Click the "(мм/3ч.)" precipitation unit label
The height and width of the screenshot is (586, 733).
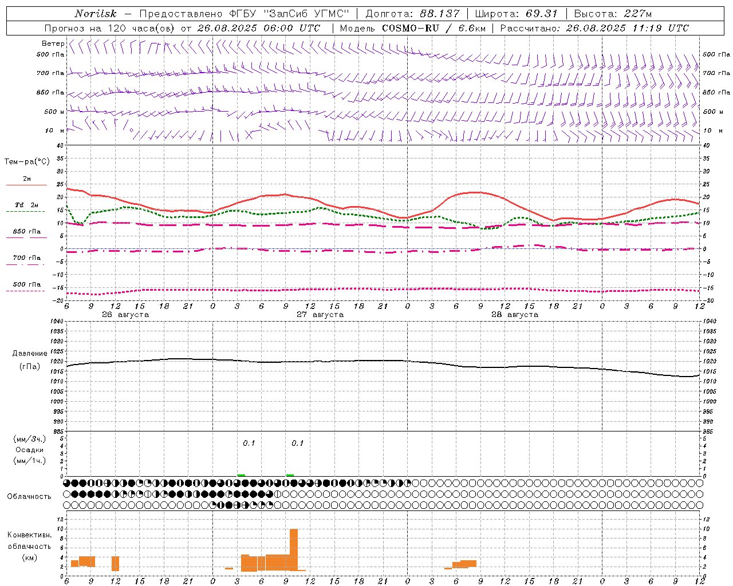point(30,439)
